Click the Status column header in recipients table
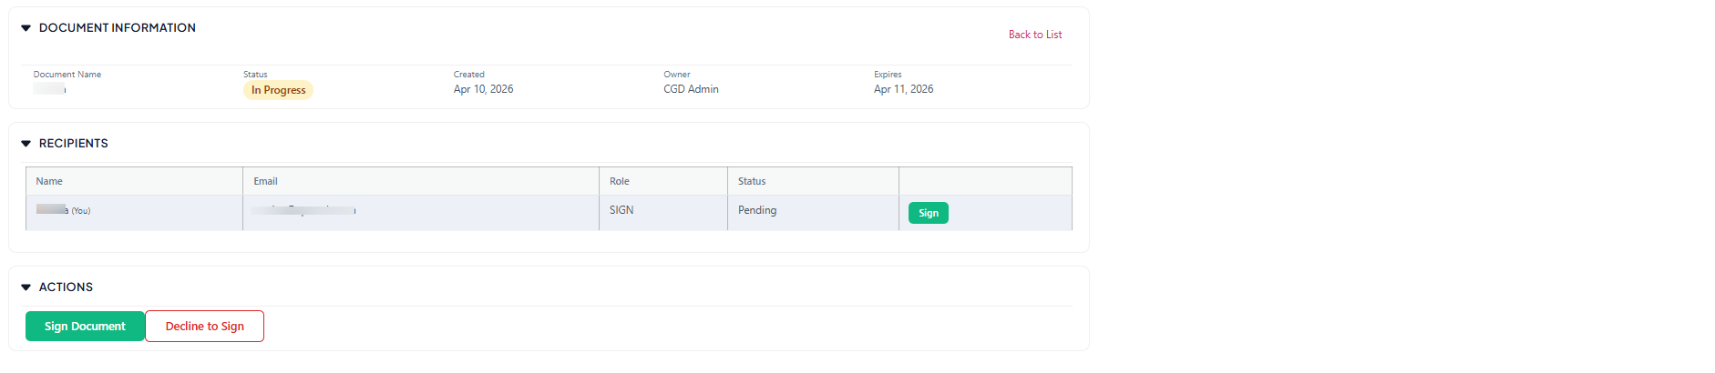1715x373 pixels. coord(752,181)
